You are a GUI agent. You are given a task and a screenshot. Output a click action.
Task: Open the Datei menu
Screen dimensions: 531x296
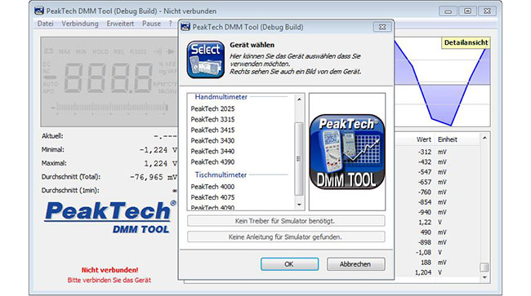click(x=46, y=24)
